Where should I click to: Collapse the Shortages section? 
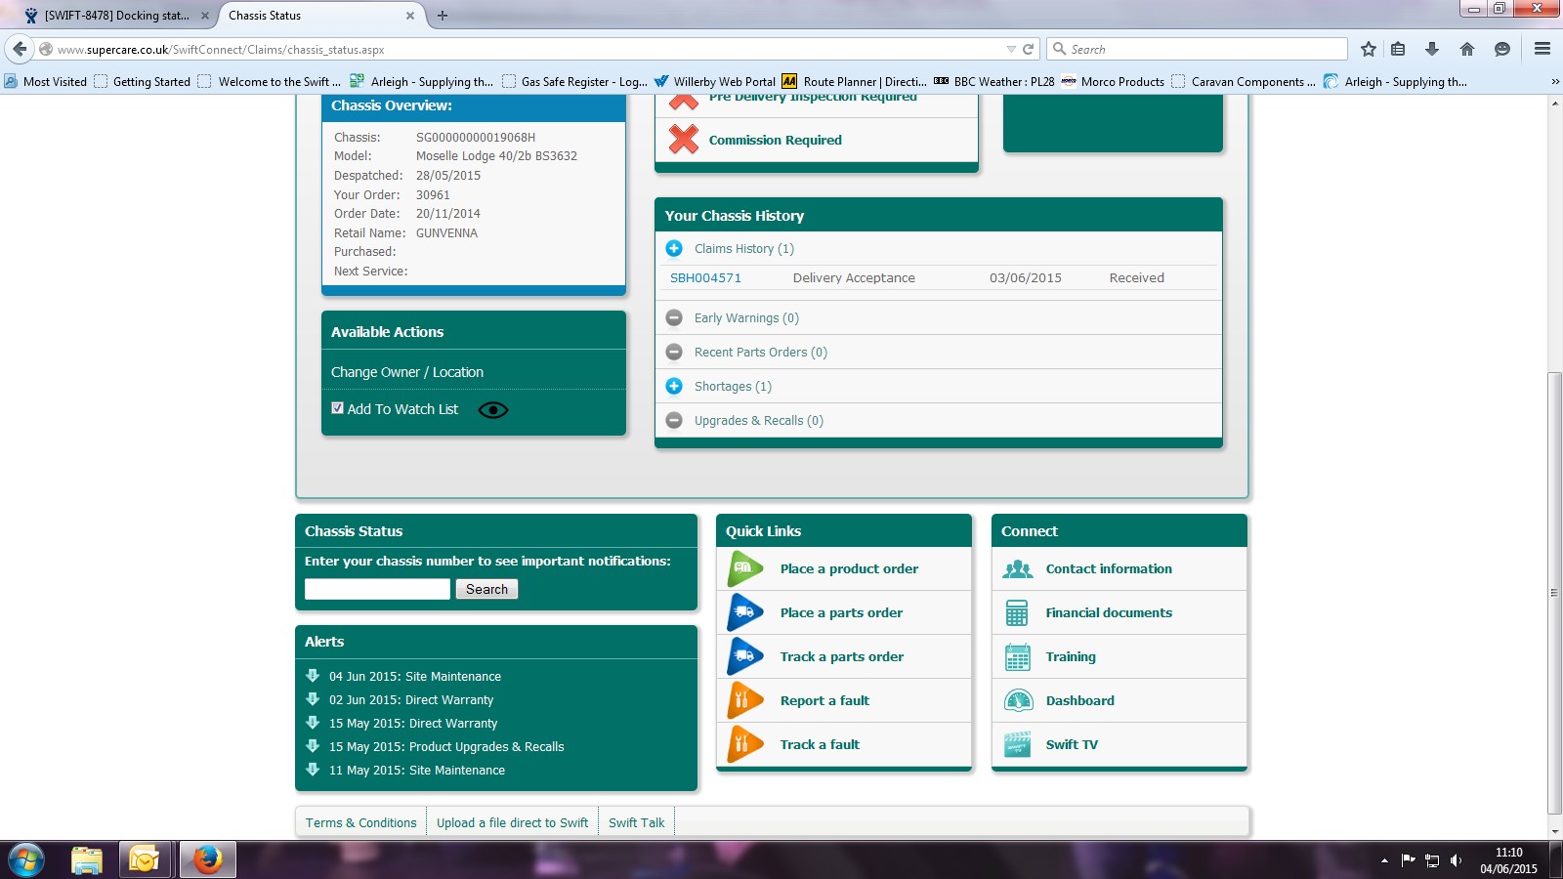(x=674, y=387)
